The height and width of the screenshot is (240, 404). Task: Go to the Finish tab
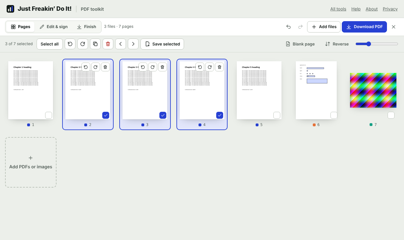pos(86,27)
